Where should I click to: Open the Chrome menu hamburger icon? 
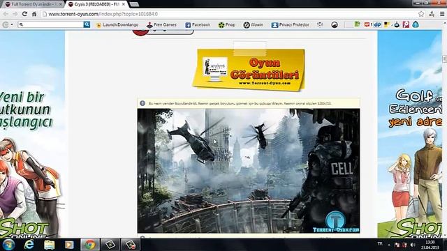(442, 14)
